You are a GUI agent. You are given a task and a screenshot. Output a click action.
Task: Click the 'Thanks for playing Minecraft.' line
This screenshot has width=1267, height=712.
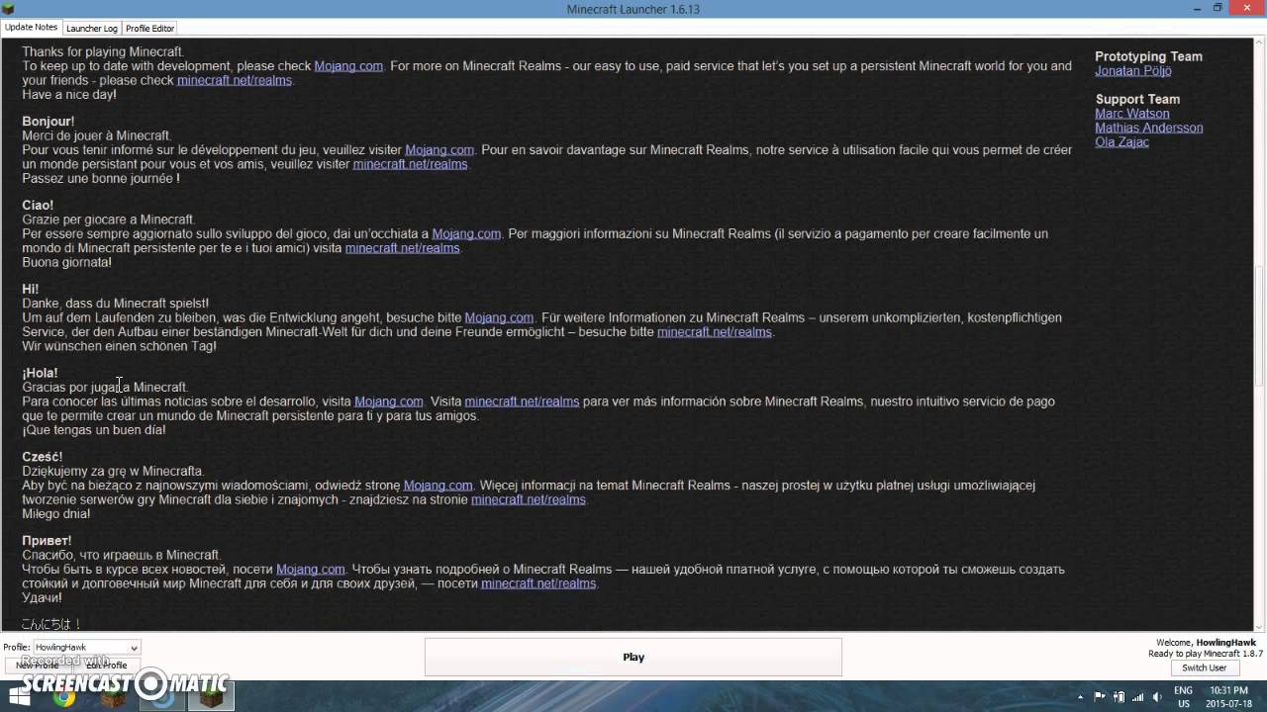click(103, 51)
